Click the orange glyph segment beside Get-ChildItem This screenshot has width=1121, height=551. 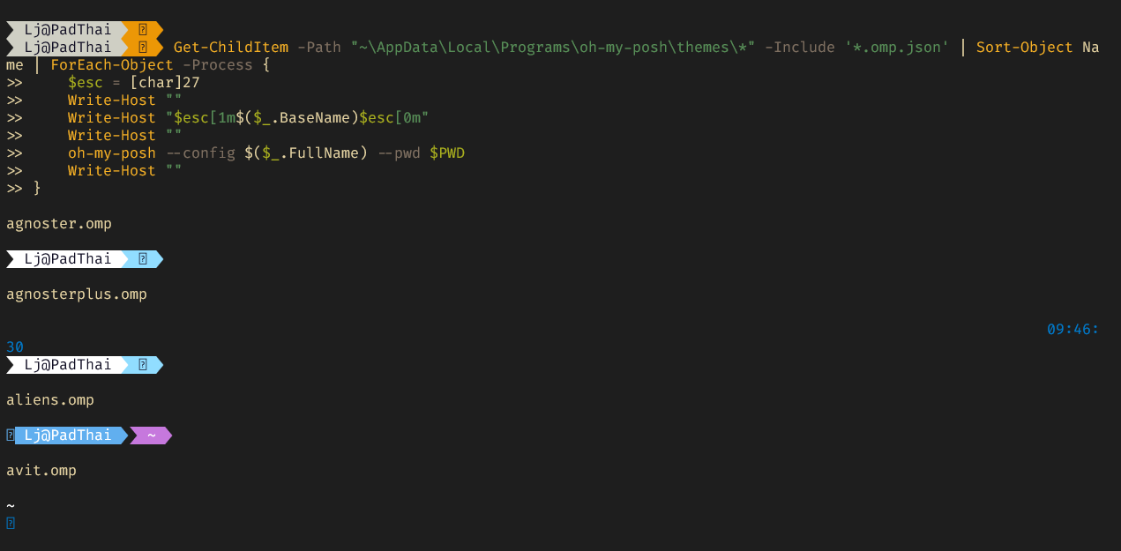pos(142,47)
